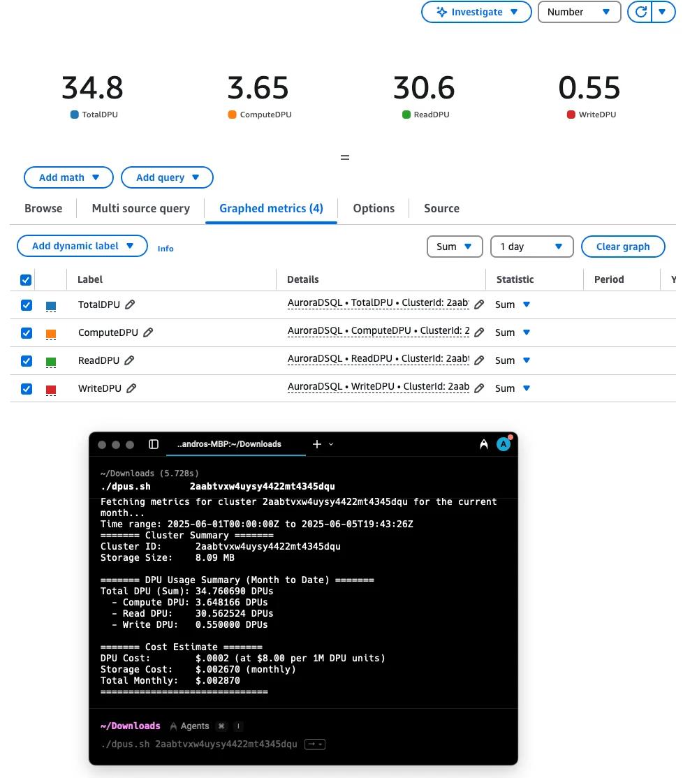Edit the ComputeDPU label pencil icon
Screen dimensions: 683x778
coord(148,332)
